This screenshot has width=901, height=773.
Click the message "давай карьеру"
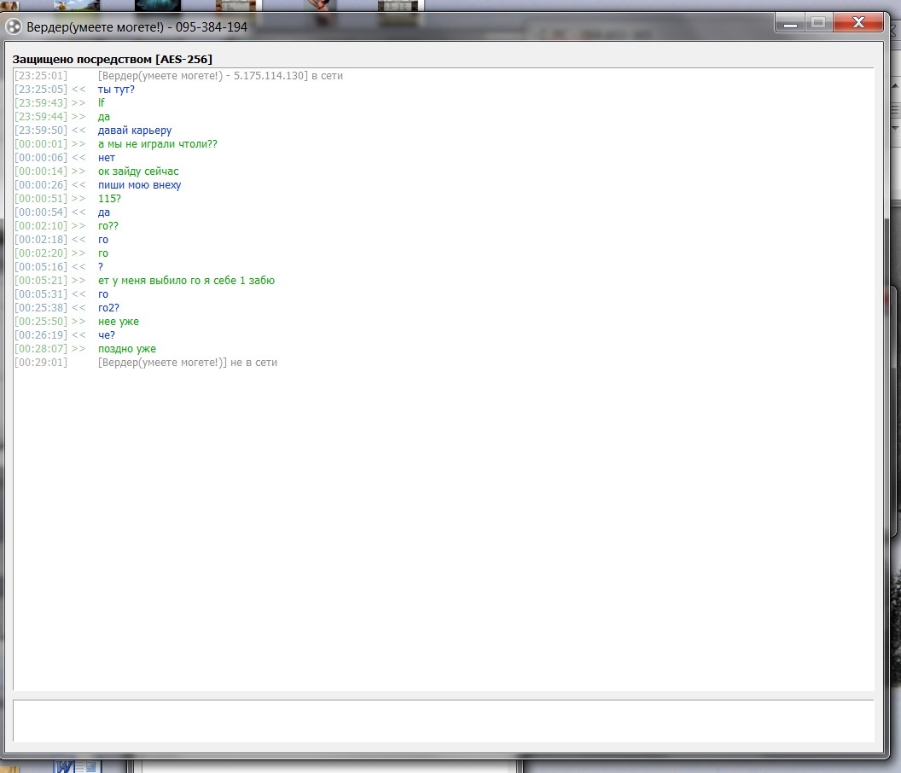tap(135, 131)
